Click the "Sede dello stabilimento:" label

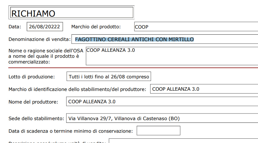click(x=36, y=118)
